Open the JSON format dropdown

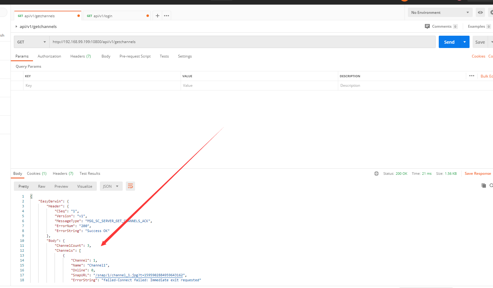(111, 186)
